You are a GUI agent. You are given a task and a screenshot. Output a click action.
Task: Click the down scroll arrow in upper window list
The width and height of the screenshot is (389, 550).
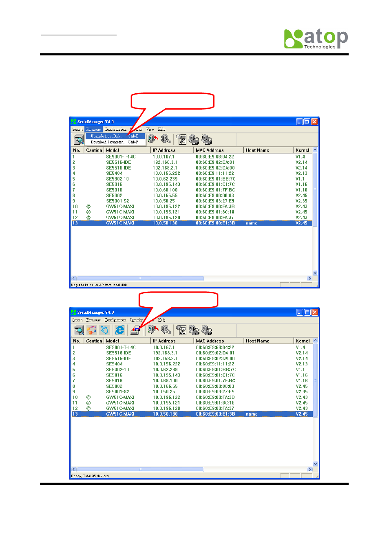315,273
